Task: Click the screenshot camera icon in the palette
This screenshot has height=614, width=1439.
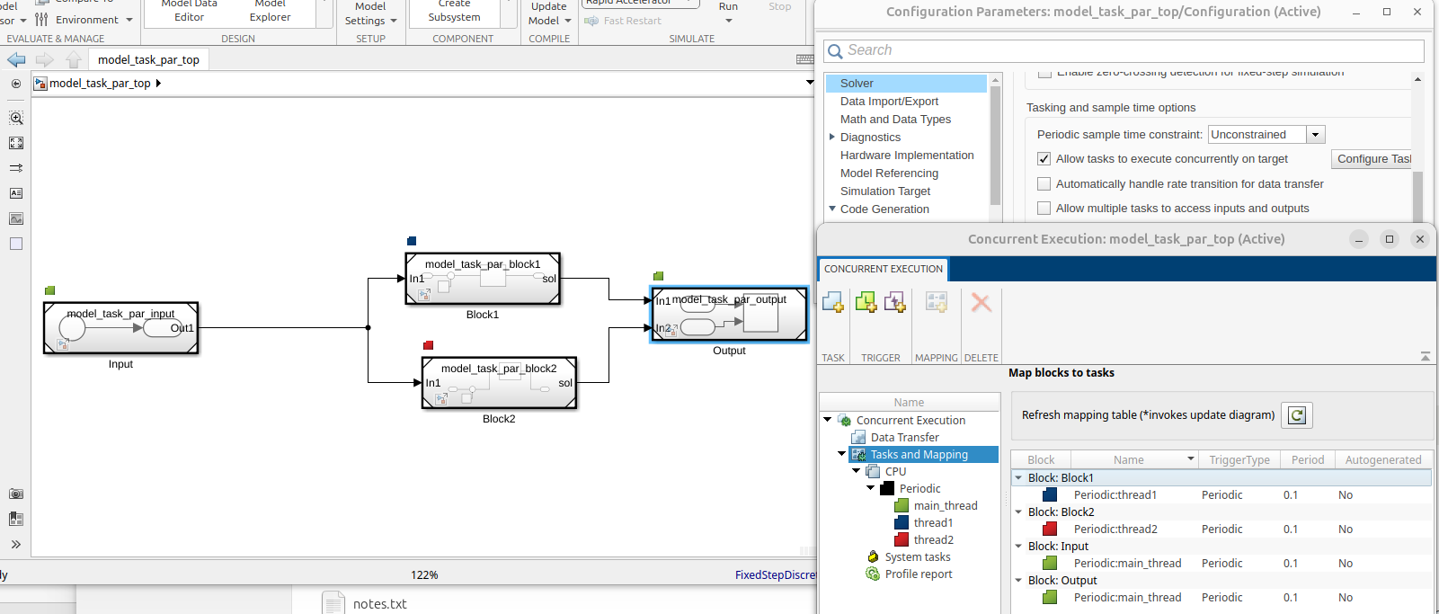Action: coord(16,494)
